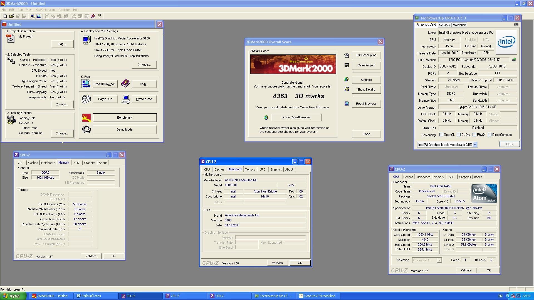Screen dimensions: 534x300
Task: Click the EN language indicator in the taskbar
Action: pyautogui.click(x=500, y=296)
